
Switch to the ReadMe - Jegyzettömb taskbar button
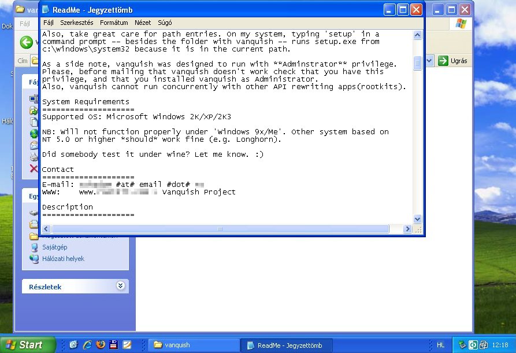point(286,345)
